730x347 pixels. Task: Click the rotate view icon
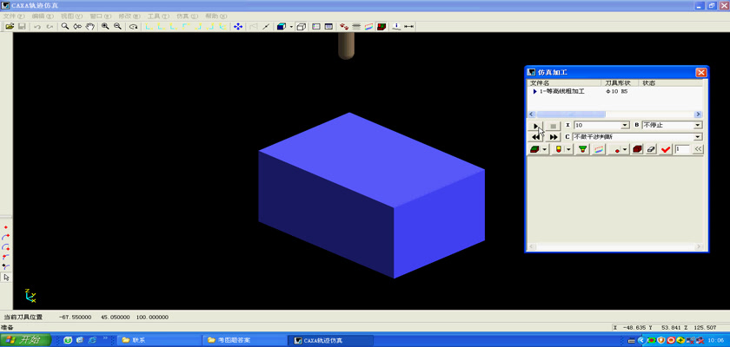coord(133,27)
